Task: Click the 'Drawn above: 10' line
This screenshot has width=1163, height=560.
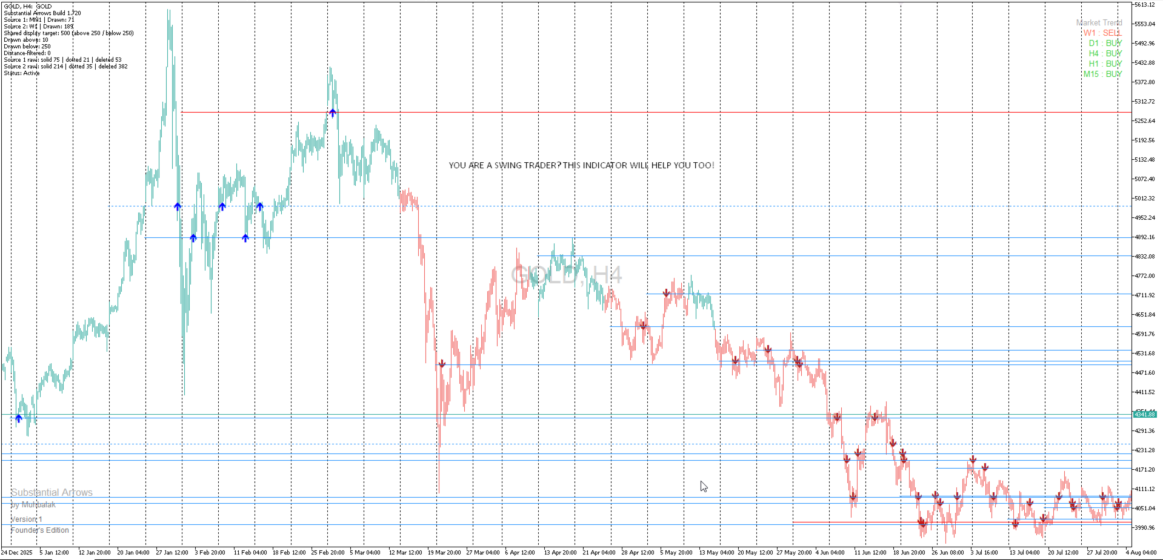Action: [26, 39]
